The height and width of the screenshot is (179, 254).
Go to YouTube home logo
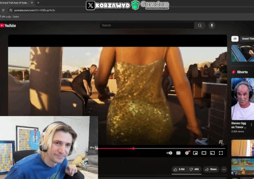pos(8,25)
